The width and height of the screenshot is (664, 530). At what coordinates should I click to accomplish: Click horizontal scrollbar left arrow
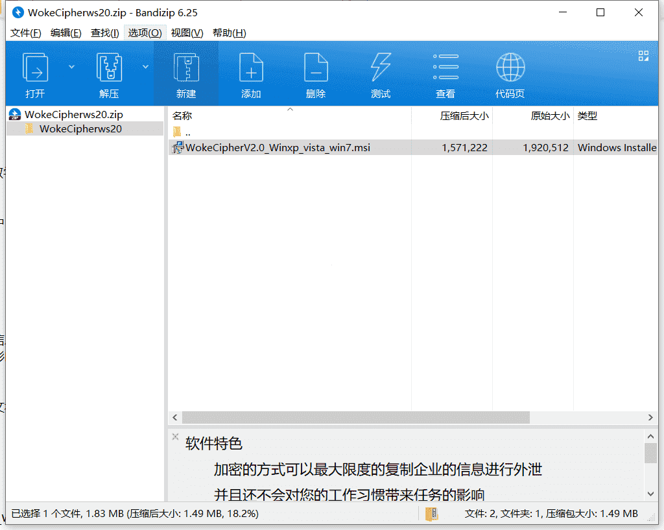pos(175,417)
